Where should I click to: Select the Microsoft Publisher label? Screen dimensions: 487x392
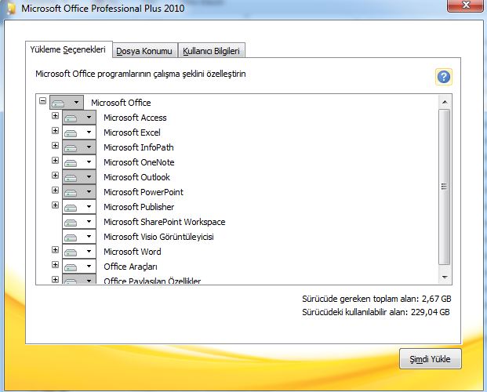pyautogui.click(x=139, y=207)
